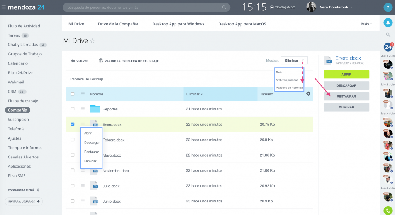This screenshot has height=215, width=395.
Task: Click the right sidebar search icon
Action: click(x=388, y=35)
